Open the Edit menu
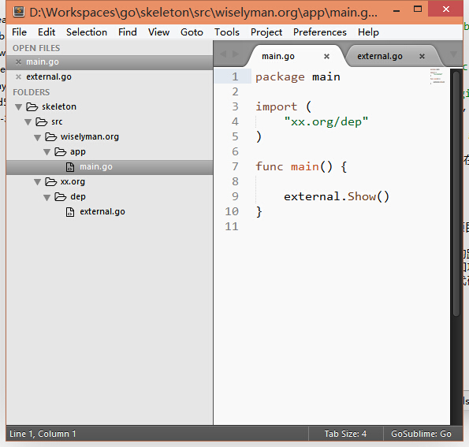469x447 pixels. pyautogui.click(x=47, y=32)
